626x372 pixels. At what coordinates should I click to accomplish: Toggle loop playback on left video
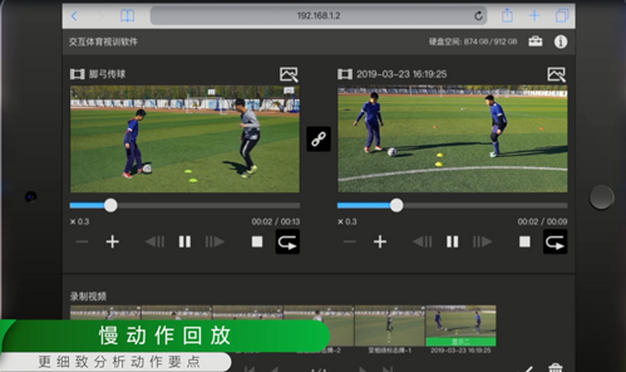[x=287, y=241]
